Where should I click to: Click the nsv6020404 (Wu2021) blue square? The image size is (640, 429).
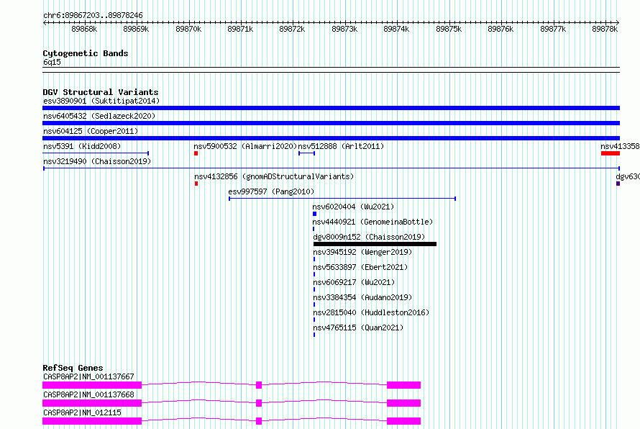click(315, 214)
